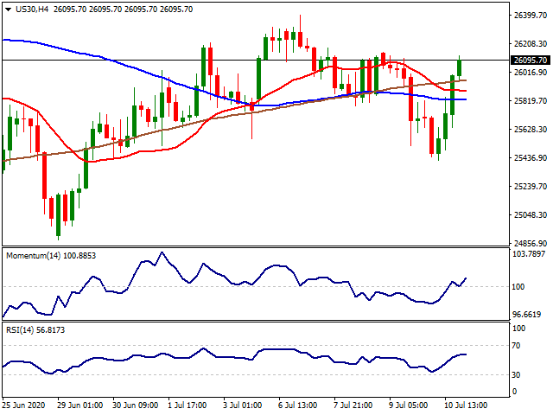Click the 3 Jul 01:00 time label
This screenshot has height=415, width=553.
(243, 405)
